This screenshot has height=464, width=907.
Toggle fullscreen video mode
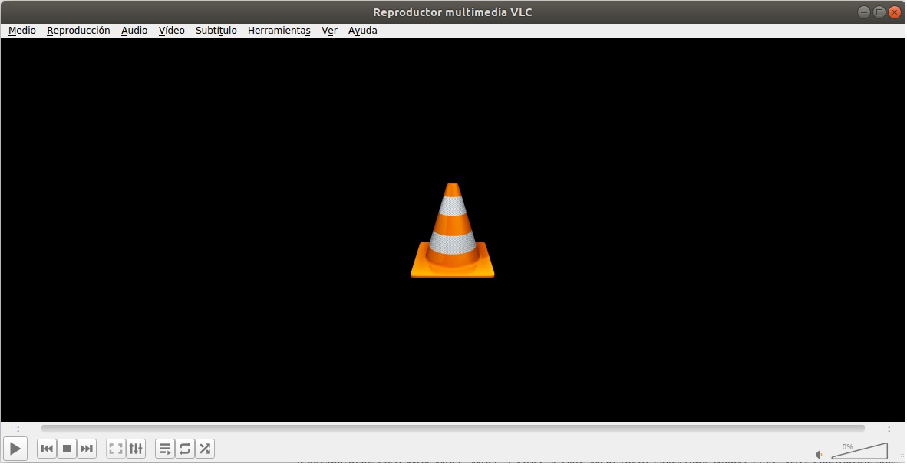pos(116,449)
